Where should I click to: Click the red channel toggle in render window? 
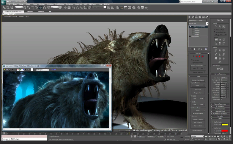pyautogui.click(x=18, y=70)
